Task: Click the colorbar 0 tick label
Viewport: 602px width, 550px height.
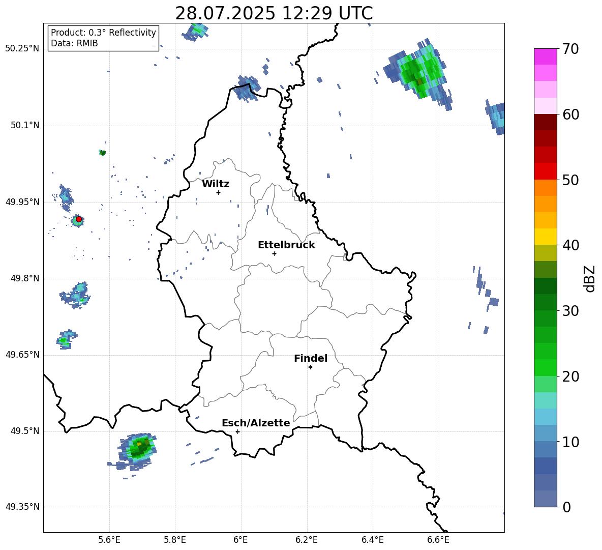Action: (x=566, y=507)
